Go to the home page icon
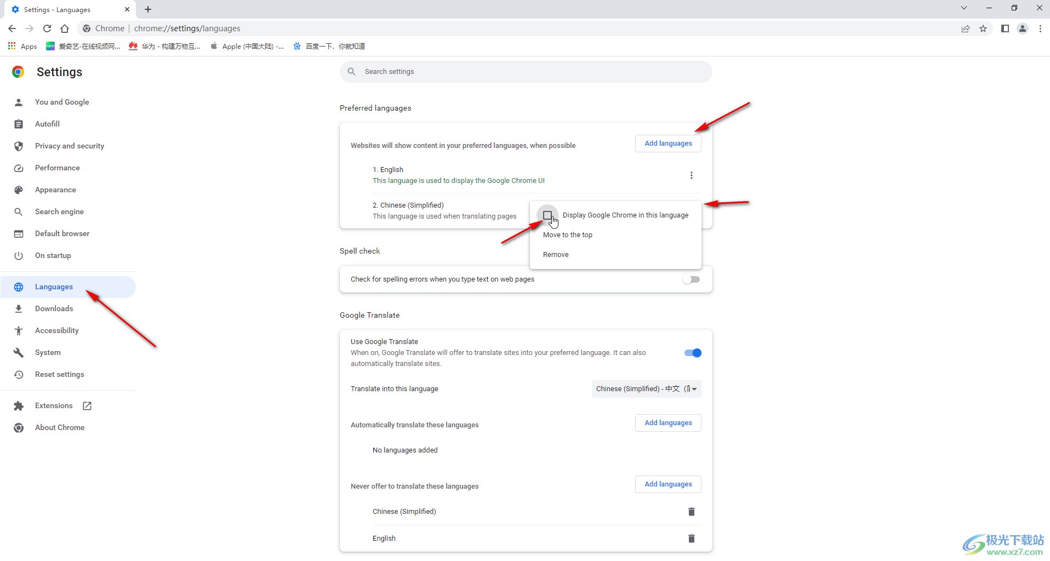1050x561 pixels. point(65,28)
